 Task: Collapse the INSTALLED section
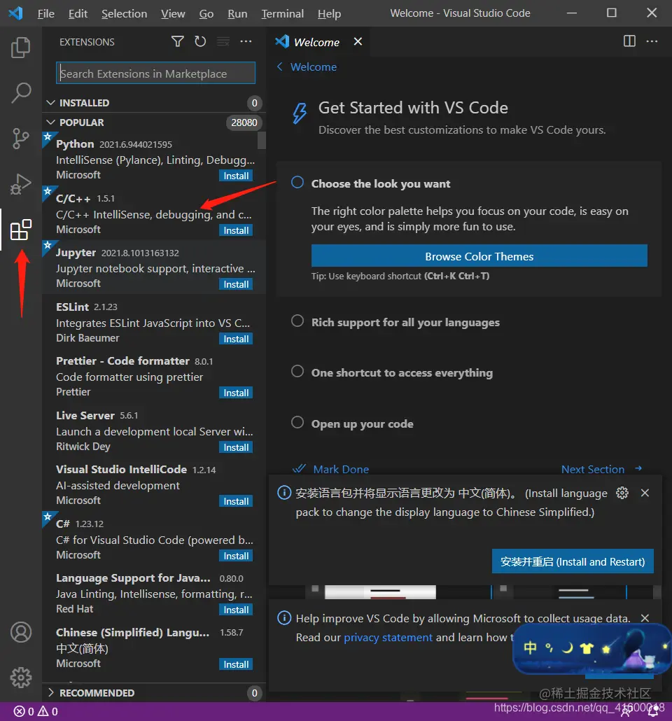coord(153,102)
